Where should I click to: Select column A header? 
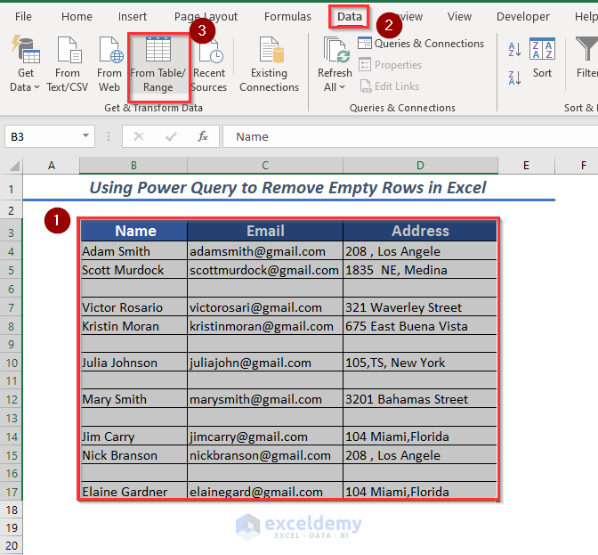coord(52,166)
